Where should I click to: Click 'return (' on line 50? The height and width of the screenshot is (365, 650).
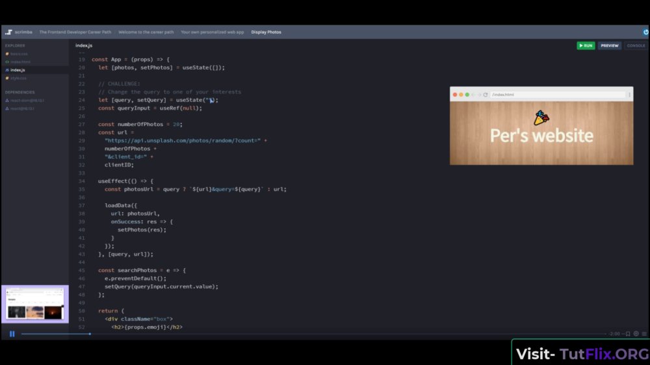(111, 310)
